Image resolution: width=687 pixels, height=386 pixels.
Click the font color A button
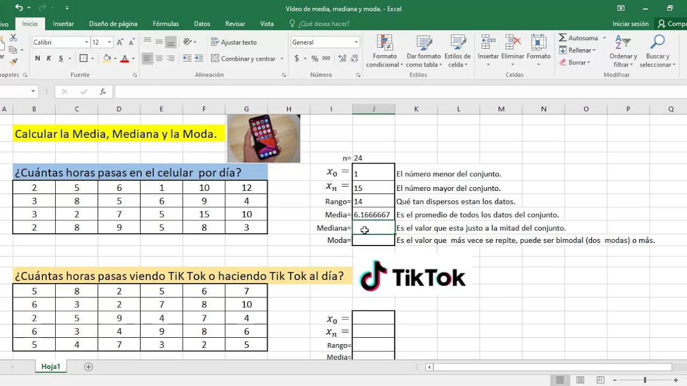[x=125, y=58]
